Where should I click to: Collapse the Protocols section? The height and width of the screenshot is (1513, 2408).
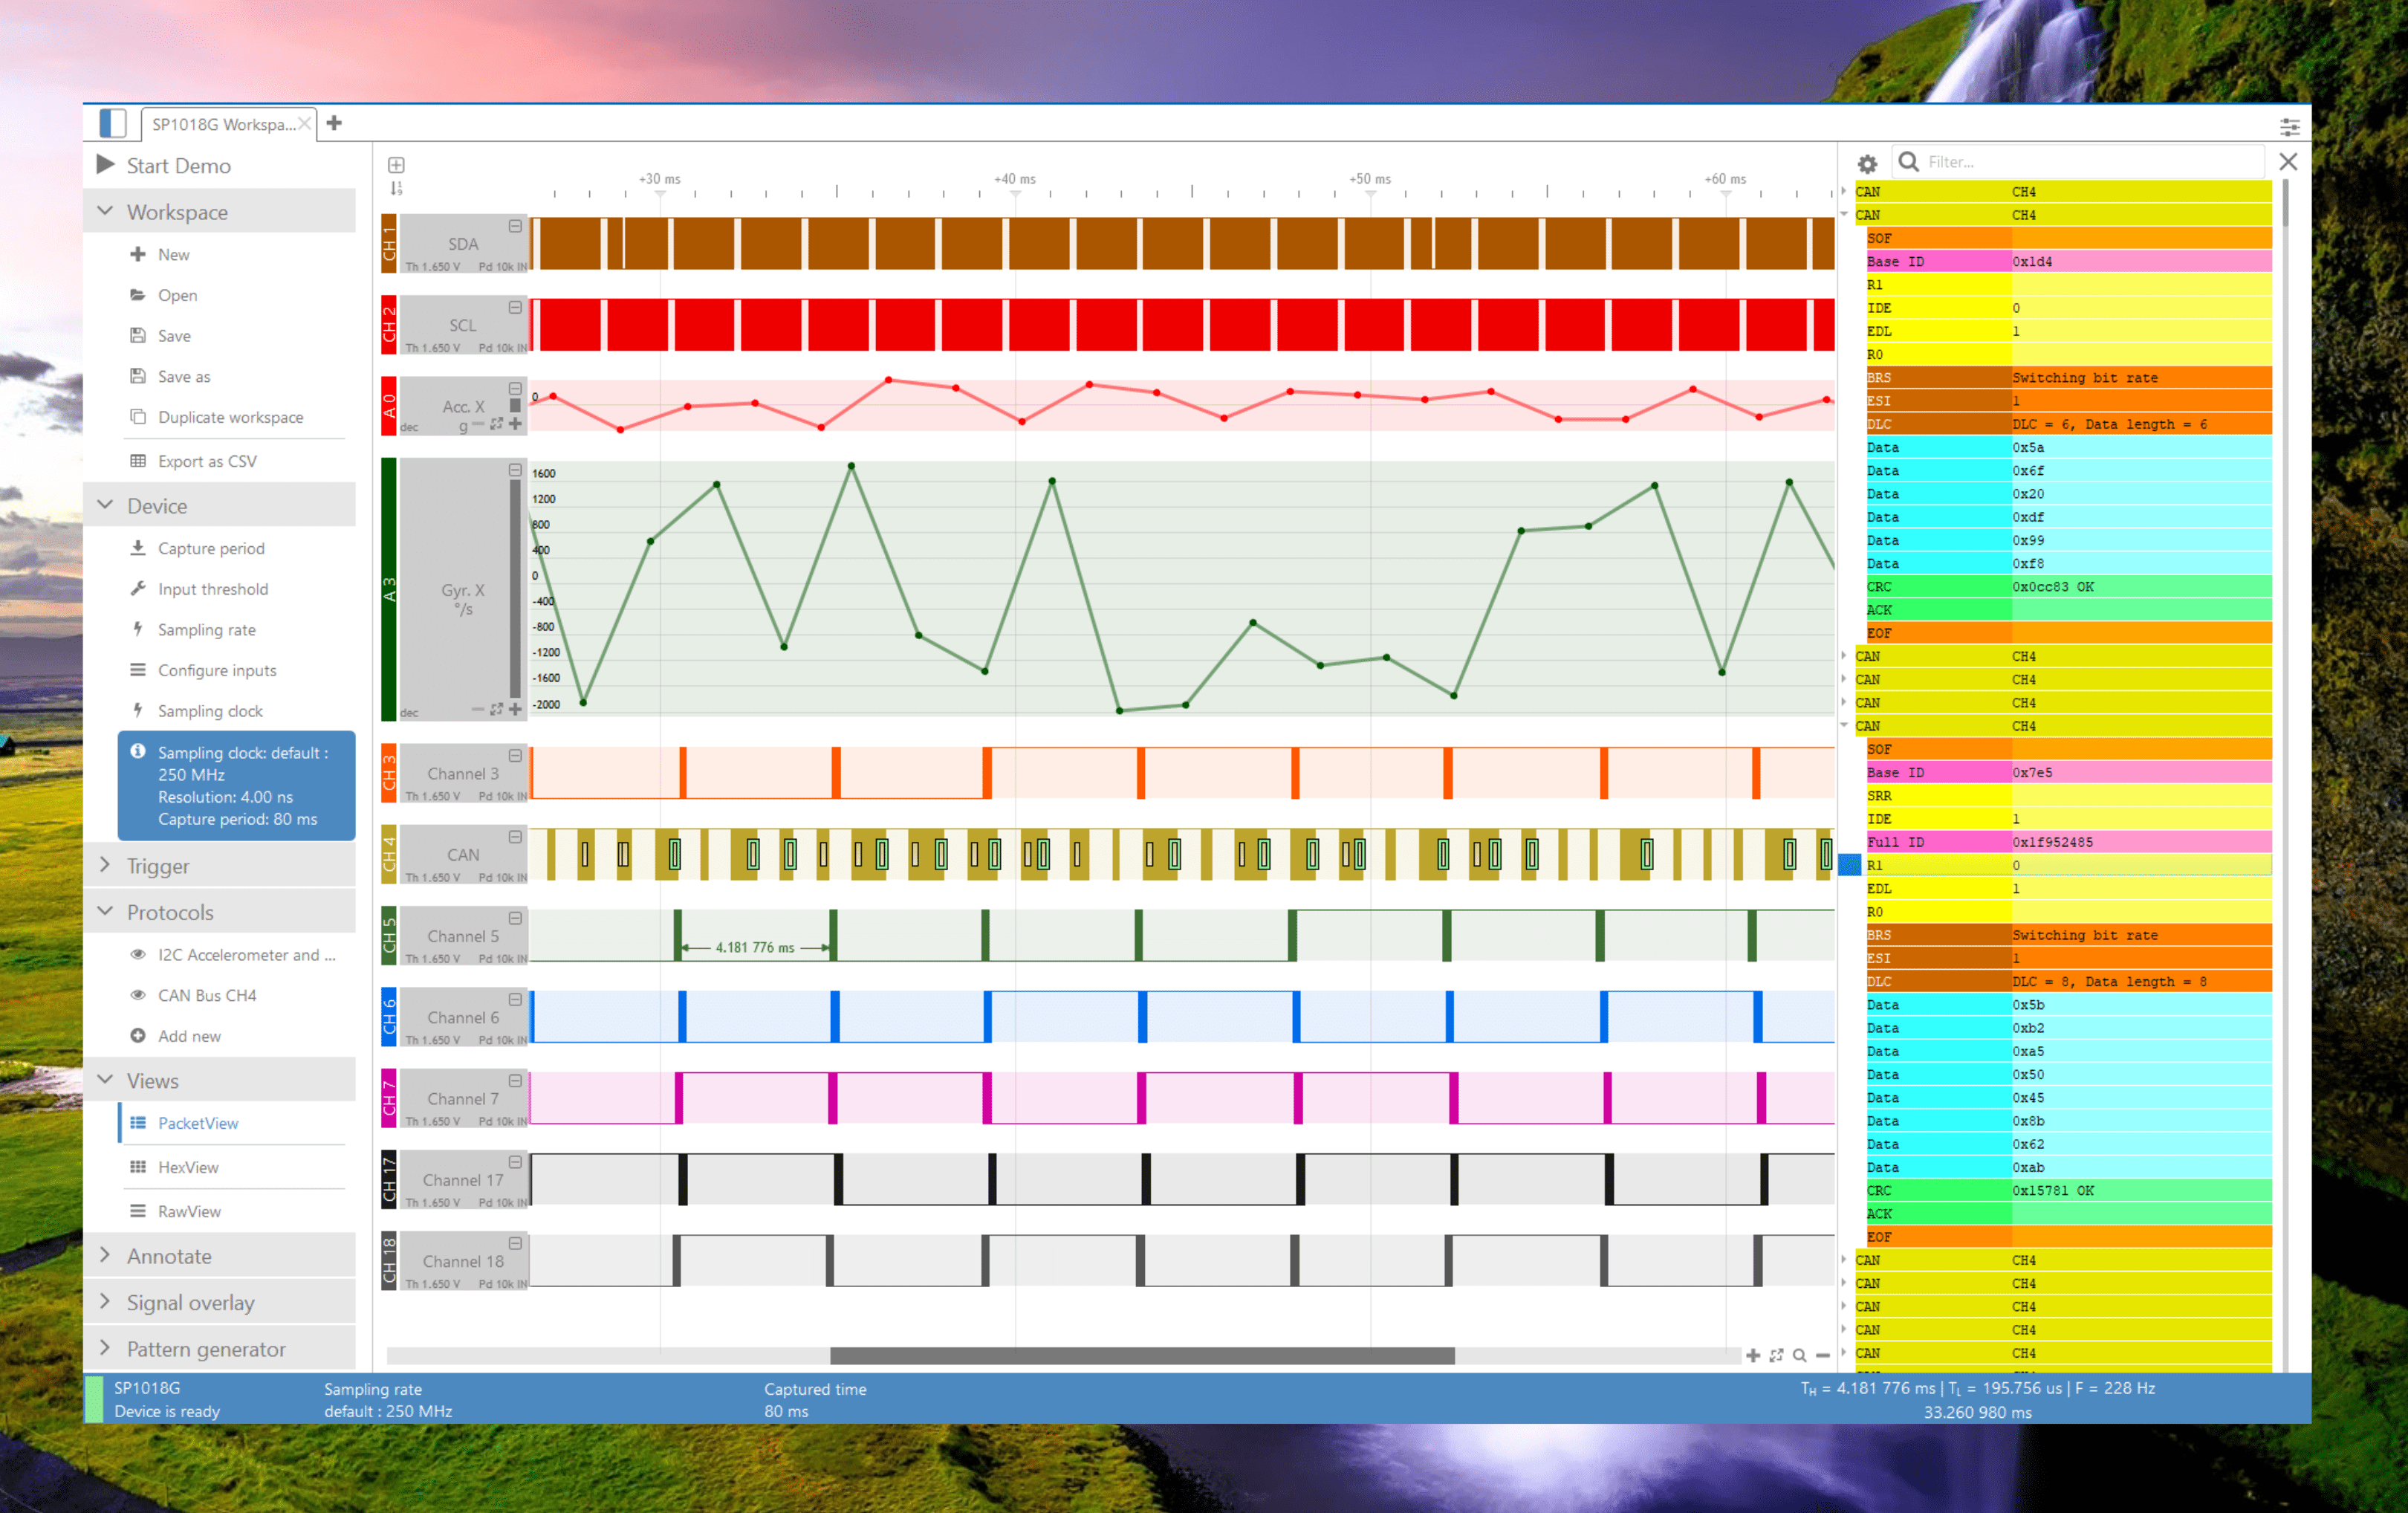(169, 912)
